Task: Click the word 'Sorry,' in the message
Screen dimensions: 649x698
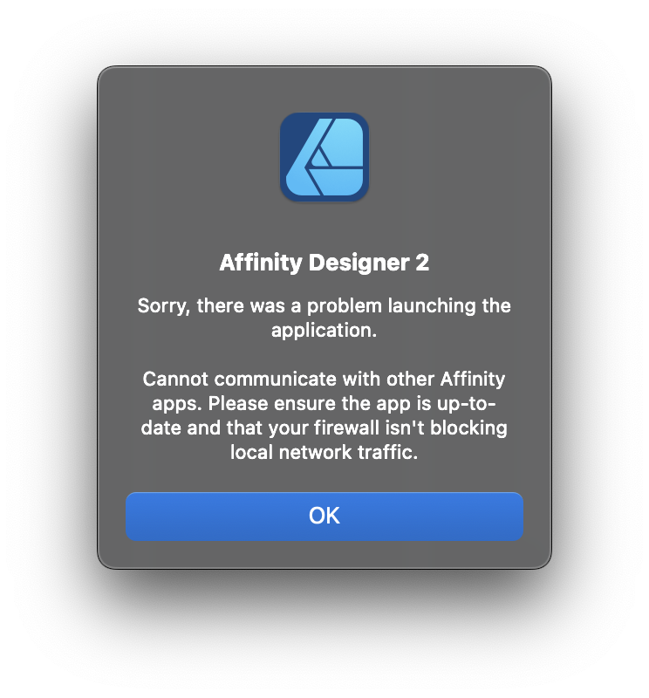Action: (164, 306)
